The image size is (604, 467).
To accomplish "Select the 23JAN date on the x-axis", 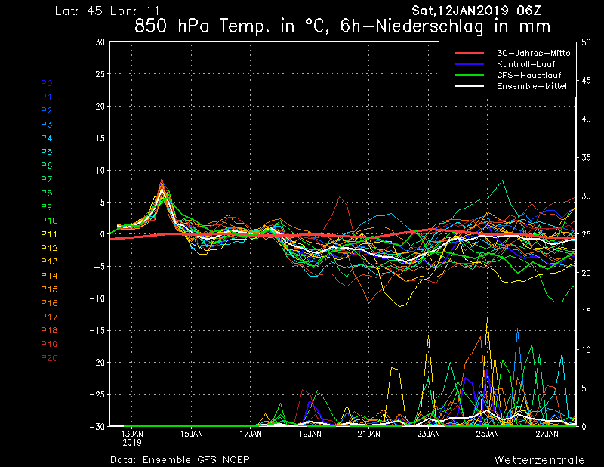I will click(429, 434).
